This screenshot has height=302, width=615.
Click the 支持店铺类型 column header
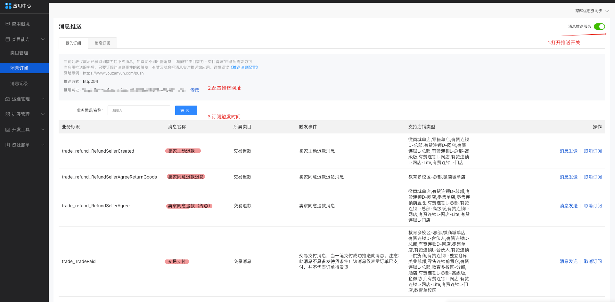click(422, 127)
